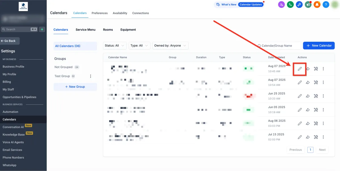Open tools icon for Jul 15 2025 row

pos(316,137)
